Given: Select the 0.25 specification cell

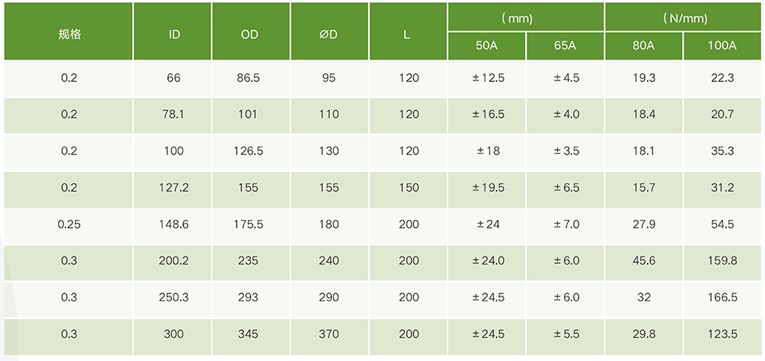Looking at the screenshot, I should [x=69, y=225].
